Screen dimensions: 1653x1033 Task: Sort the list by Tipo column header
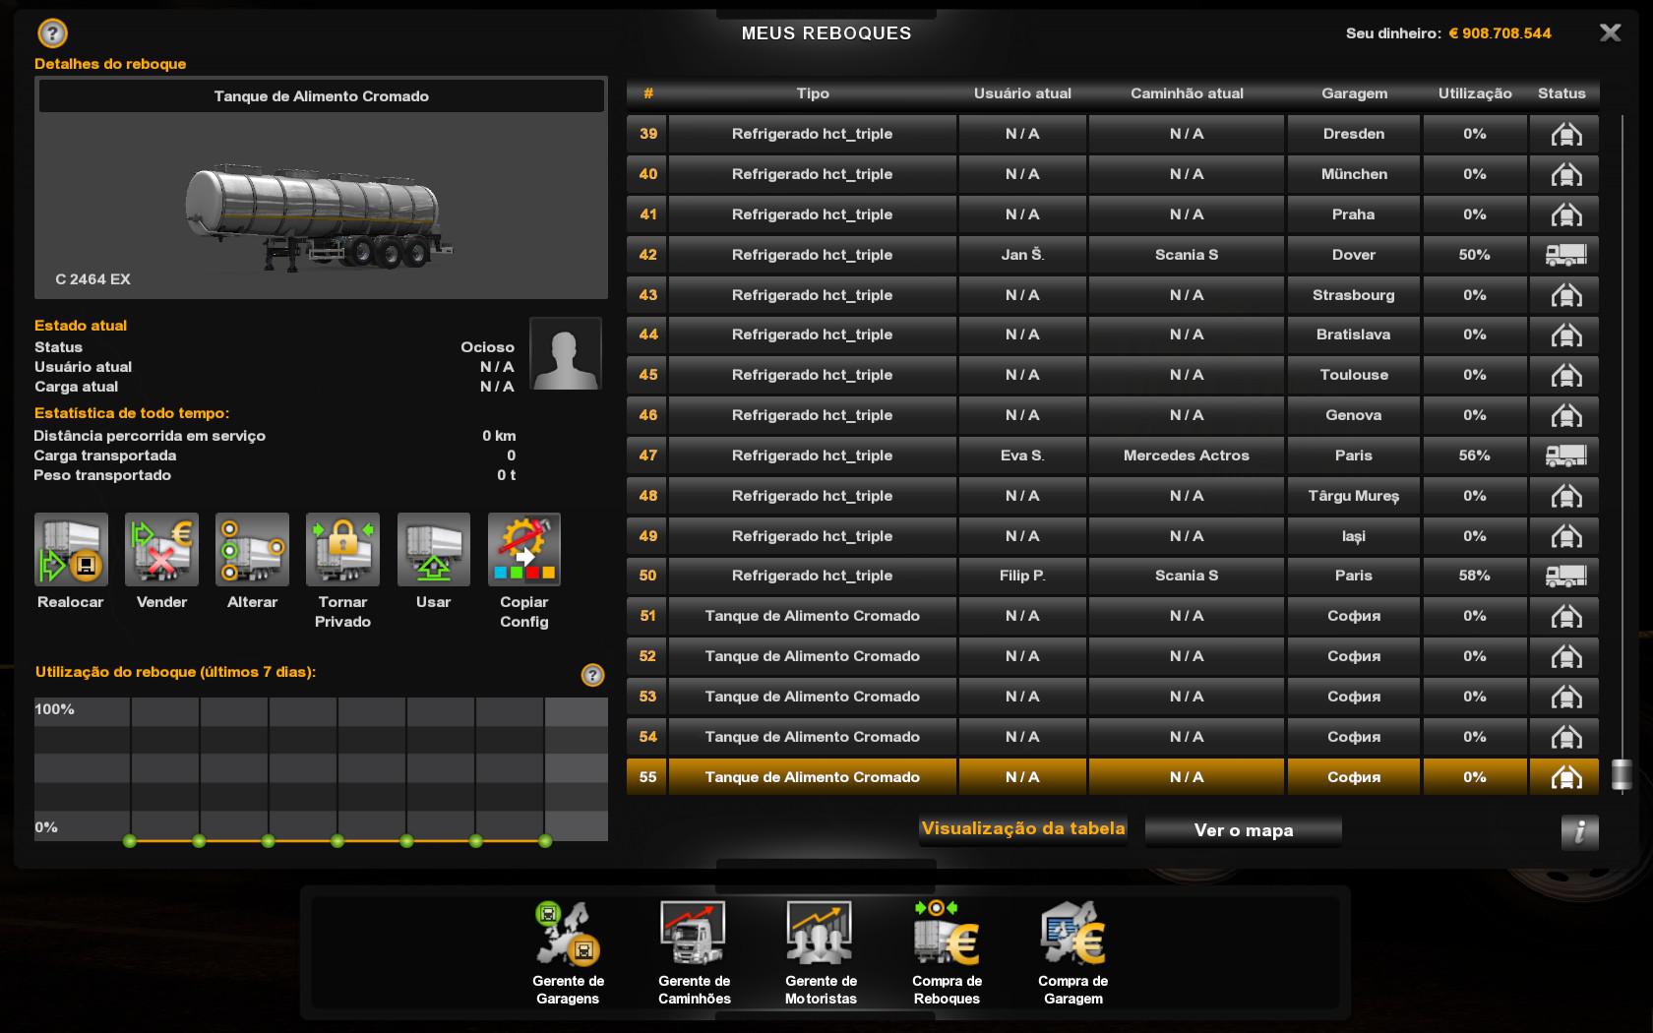pos(812,93)
